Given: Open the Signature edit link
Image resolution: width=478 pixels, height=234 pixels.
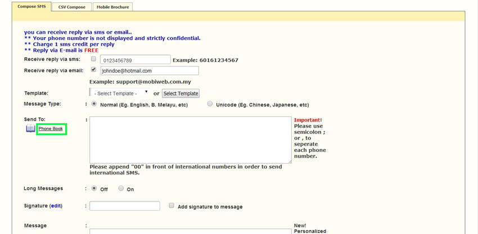Looking at the screenshot, I should [56, 206].
